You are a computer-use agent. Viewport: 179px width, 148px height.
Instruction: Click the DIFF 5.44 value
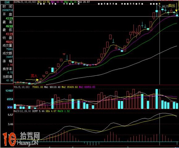pyautogui.click(x=38, y=111)
